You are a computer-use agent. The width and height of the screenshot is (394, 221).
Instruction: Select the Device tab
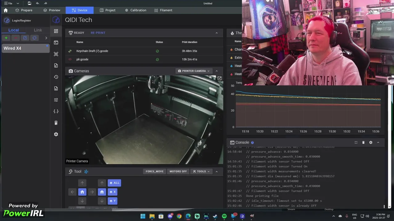(x=79, y=10)
